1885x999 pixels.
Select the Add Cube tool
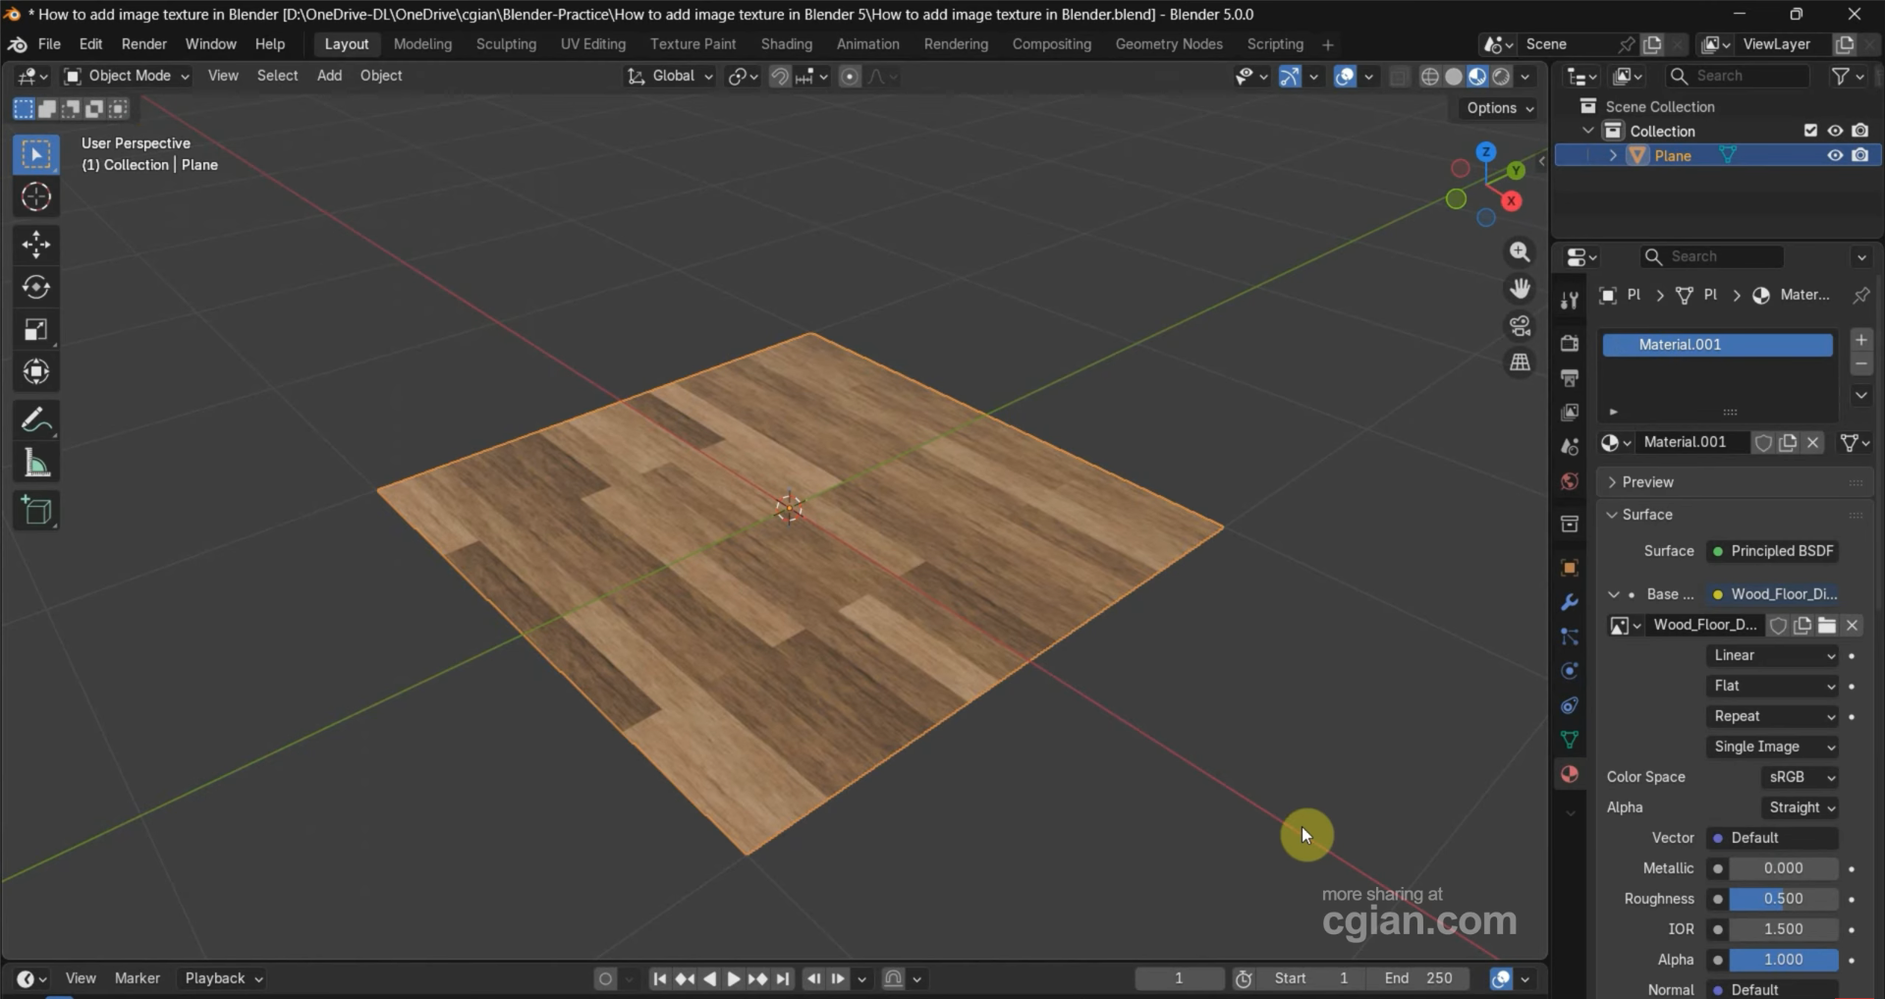[x=36, y=511]
